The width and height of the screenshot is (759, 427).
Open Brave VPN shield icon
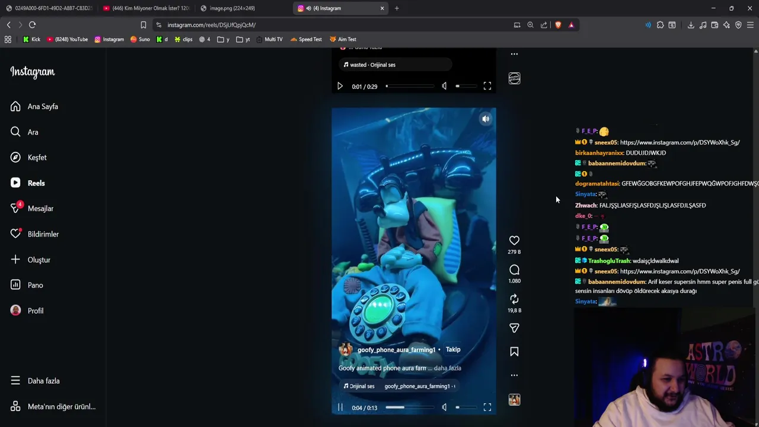point(738,25)
